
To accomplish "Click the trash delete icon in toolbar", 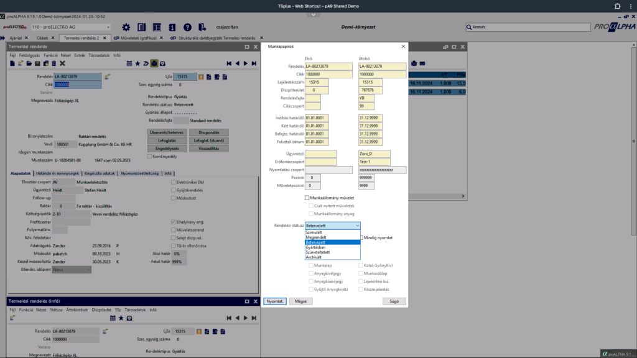I will click(x=53, y=63).
